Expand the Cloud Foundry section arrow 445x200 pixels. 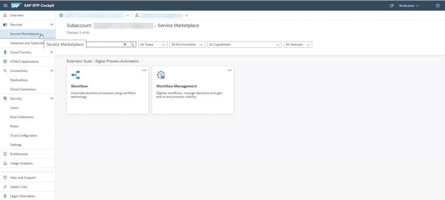click(x=52, y=52)
